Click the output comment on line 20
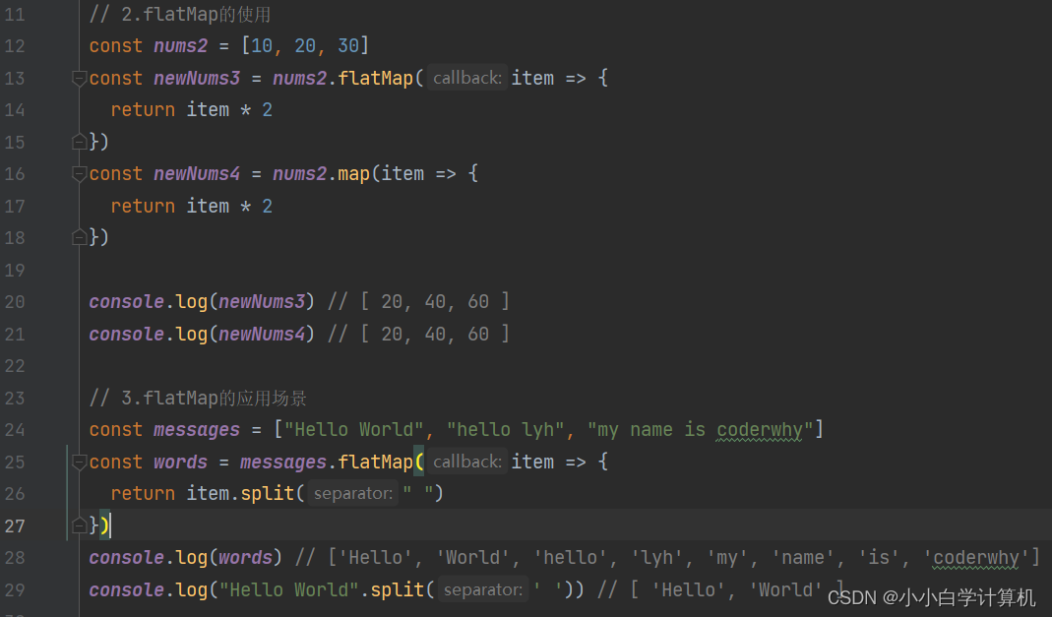Image resolution: width=1052 pixels, height=617 pixels. (x=418, y=302)
